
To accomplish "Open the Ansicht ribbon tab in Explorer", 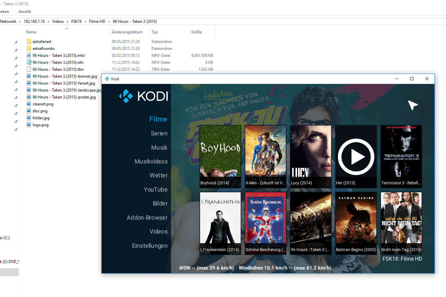I will [25, 12].
